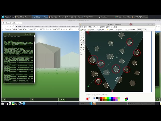Click Copy All in the STATE panel
Viewport: 161px width, 121px height.
(x=28, y=34)
